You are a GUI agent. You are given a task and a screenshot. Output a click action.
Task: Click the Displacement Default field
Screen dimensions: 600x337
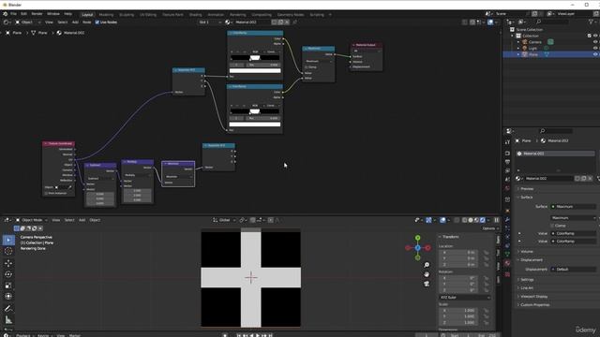(573, 270)
